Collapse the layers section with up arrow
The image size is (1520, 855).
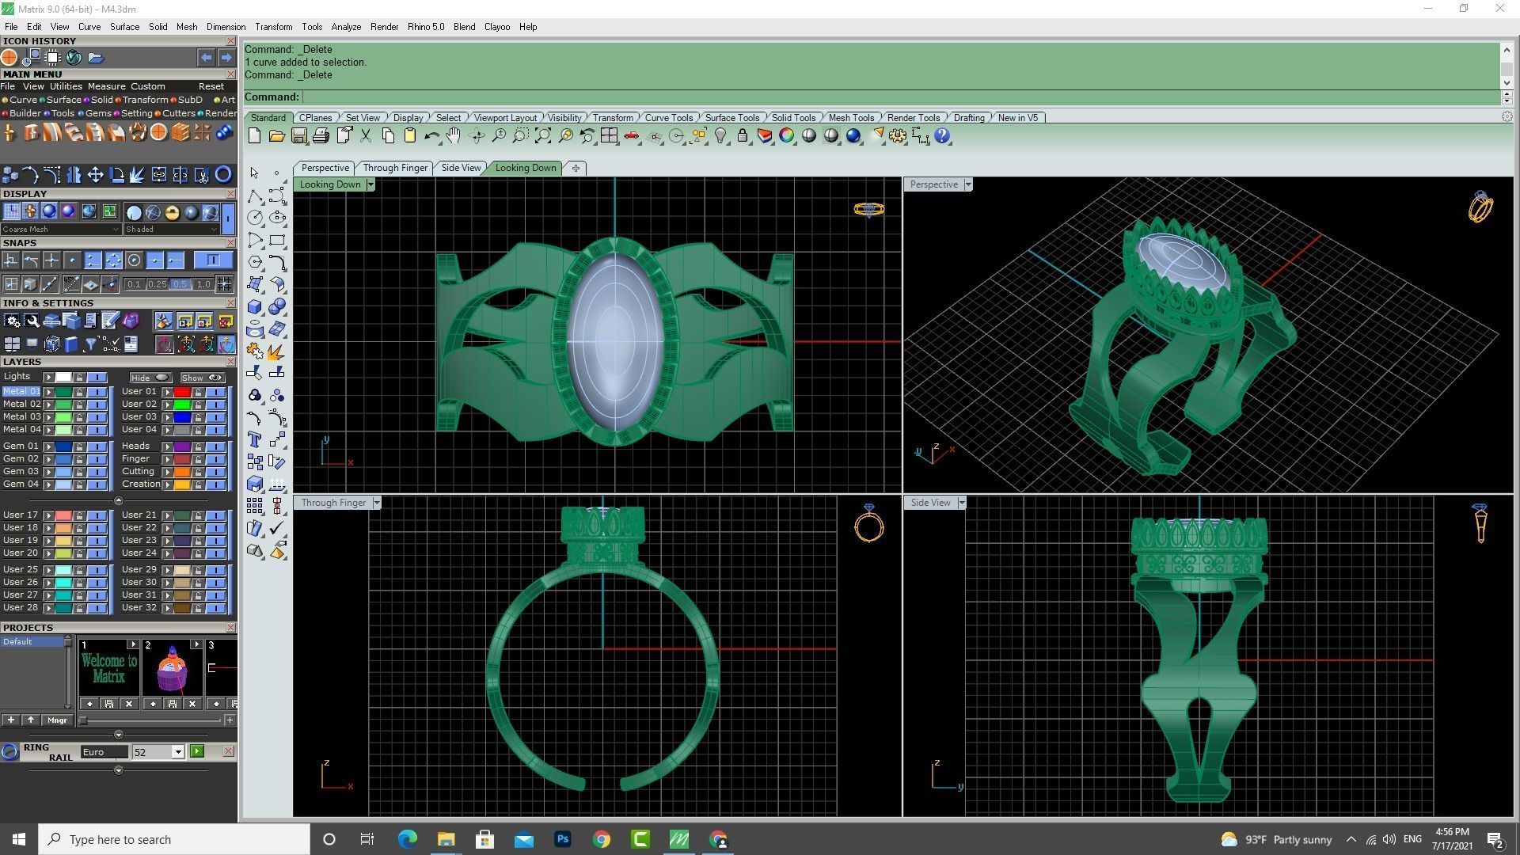(x=119, y=500)
